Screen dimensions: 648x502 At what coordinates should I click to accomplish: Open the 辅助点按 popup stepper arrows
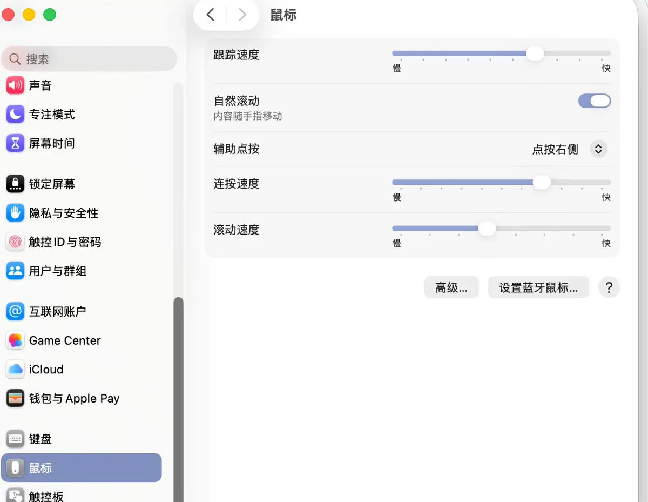598,149
